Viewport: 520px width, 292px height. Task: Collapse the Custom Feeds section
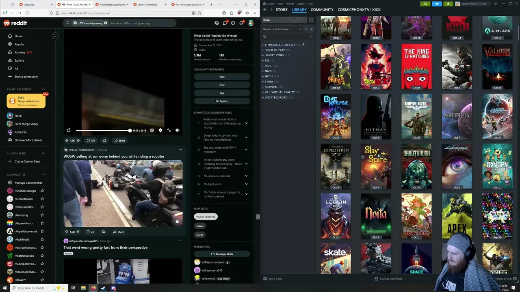tap(43, 153)
